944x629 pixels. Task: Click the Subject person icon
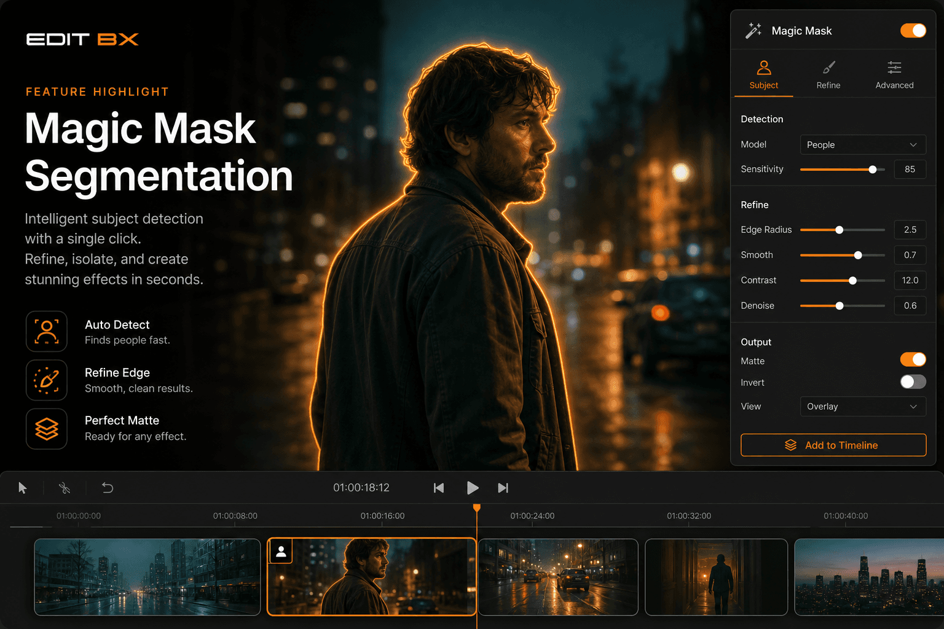coord(764,67)
